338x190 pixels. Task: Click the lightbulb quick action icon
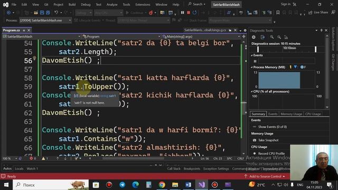34,58
